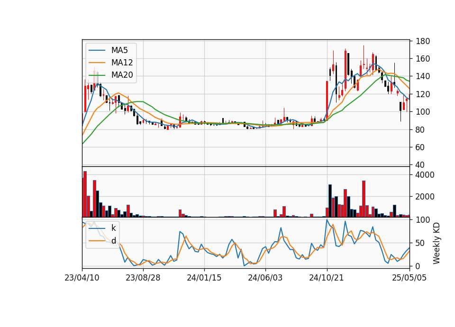Click the MA20 legend label
Image resolution: width=455 pixels, height=327 pixels.
[x=122, y=75]
